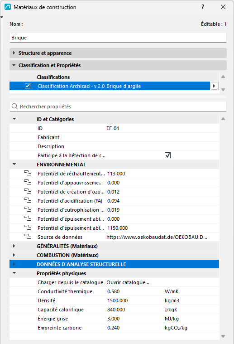
Task: Click link icon beside Potentiel d'acidification
Action: [x=28, y=200]
